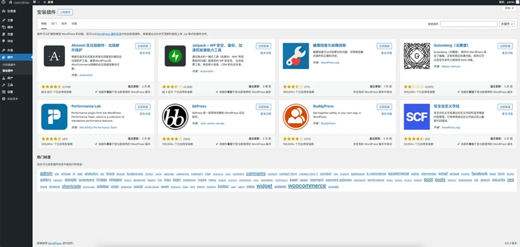
Task: Install bbPress with 立即安装
Action: click(x=264, y=107)
